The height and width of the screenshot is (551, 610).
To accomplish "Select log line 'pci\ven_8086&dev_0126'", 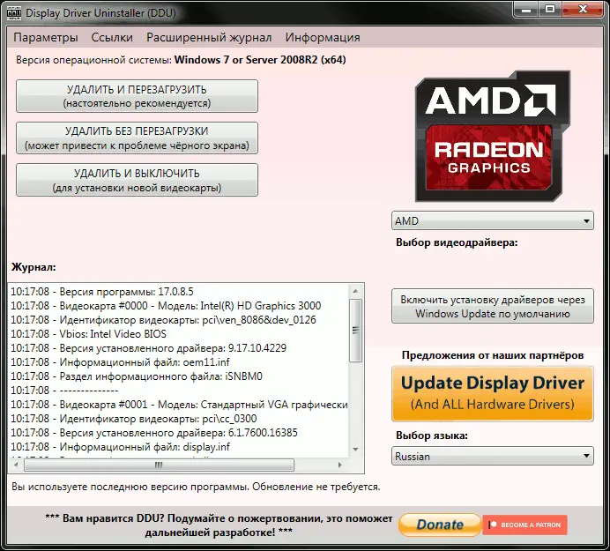I will click(x=163, y=320).
